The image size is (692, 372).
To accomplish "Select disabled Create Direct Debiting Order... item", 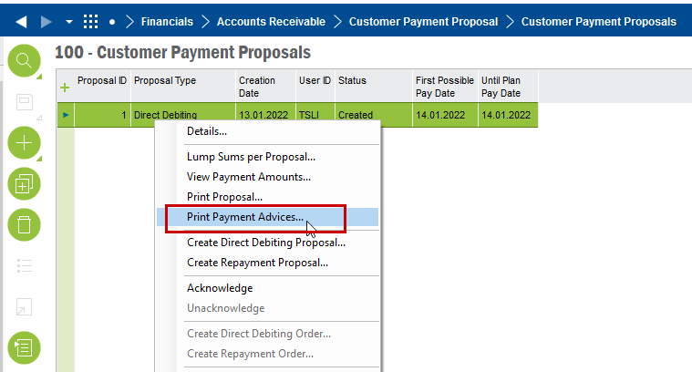I will [x=268, y=334].
